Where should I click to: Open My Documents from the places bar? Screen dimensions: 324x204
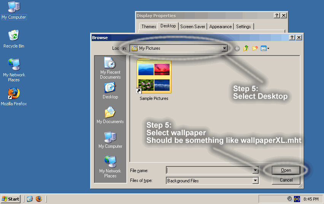point(110,115)
